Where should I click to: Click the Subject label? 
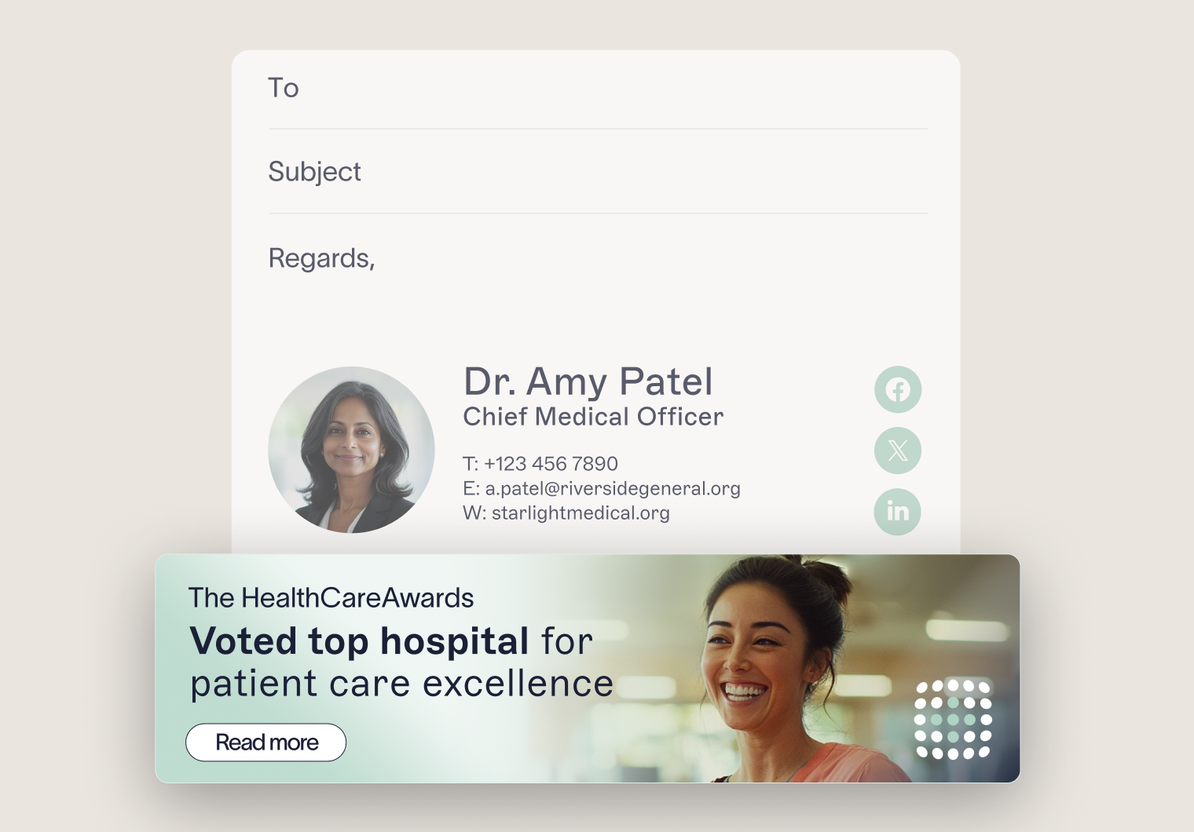click(315, 172)
